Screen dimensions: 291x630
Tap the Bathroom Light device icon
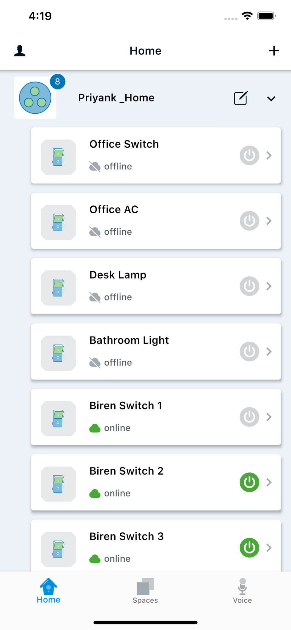58,353
